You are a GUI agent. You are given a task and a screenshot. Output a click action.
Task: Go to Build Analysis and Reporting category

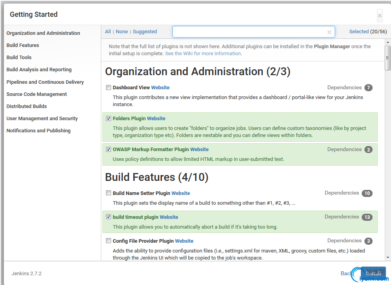[39, 70]
